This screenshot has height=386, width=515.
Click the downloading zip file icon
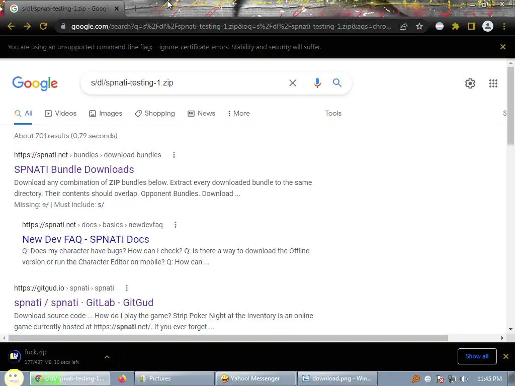[15, 356]
